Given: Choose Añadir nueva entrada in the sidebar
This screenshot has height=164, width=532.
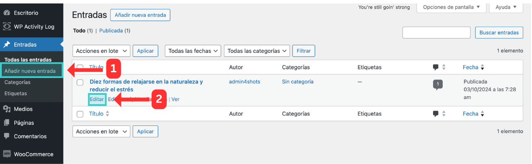Looking at the screenshot, I should [x=30, y=71].
